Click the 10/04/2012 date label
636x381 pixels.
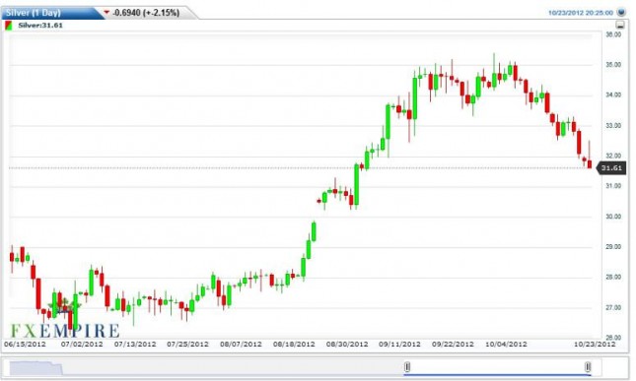(506, 345)
